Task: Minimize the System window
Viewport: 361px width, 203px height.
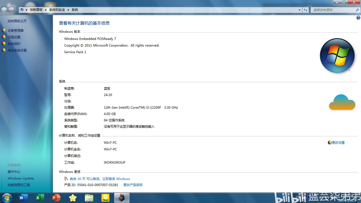Action: (337, 2)
